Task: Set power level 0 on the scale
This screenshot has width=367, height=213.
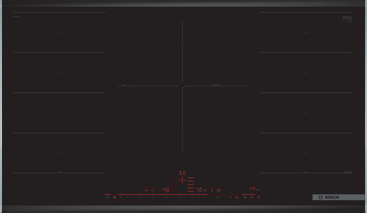Action: coord(121,197)
